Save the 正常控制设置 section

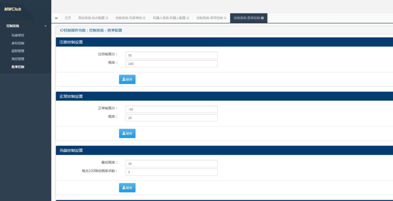(127, 133)
